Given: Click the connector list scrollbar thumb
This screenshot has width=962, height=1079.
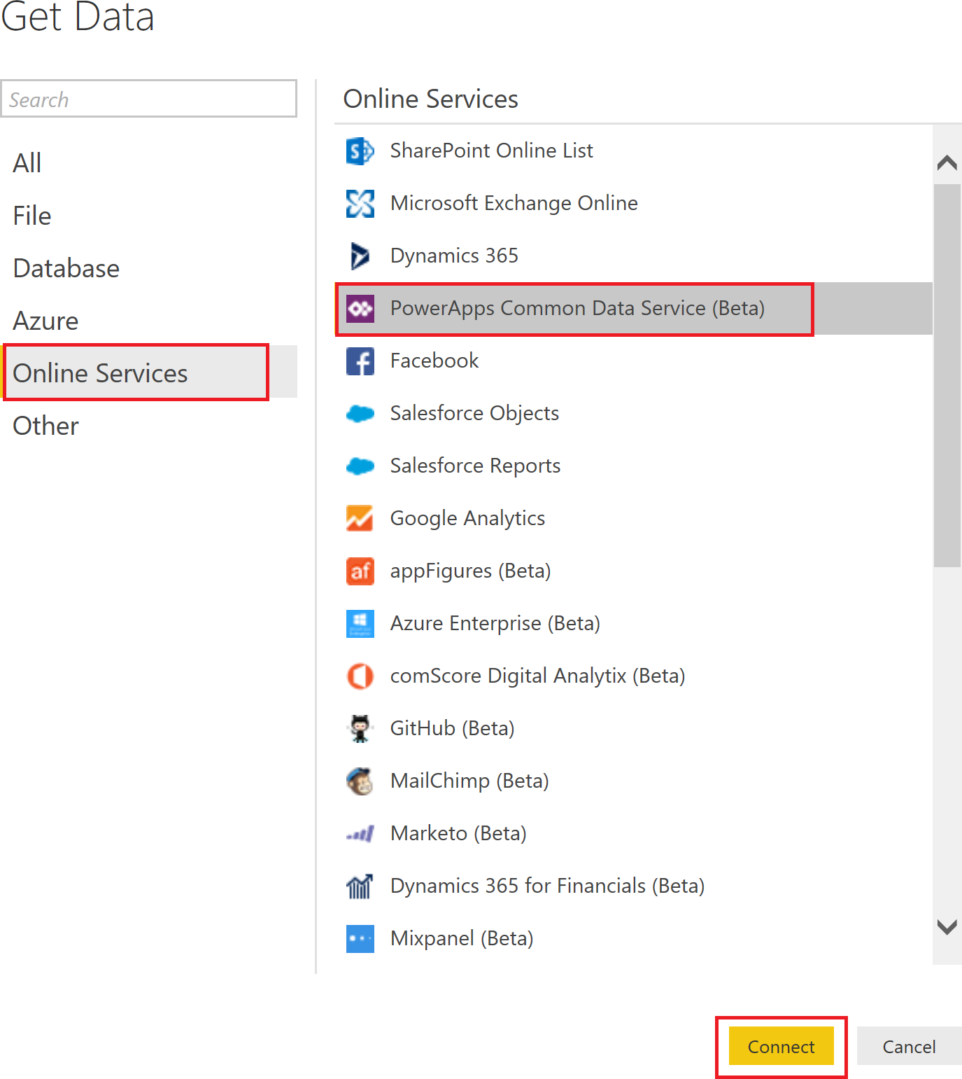Looking at the screenshot, I should click(x=947, y=375).
